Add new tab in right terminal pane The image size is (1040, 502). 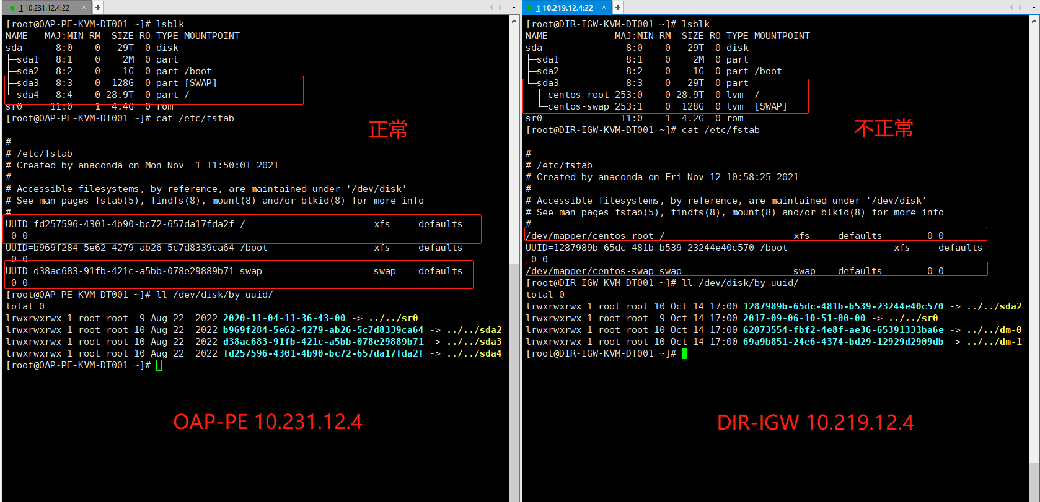tap(618, 7)
